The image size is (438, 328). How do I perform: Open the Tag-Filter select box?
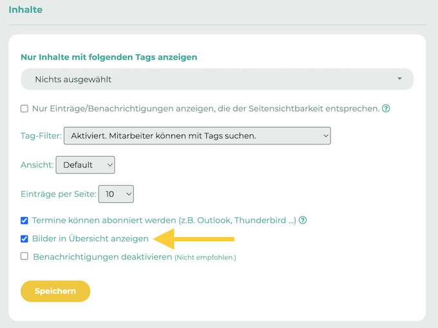[x=197, y=136]
